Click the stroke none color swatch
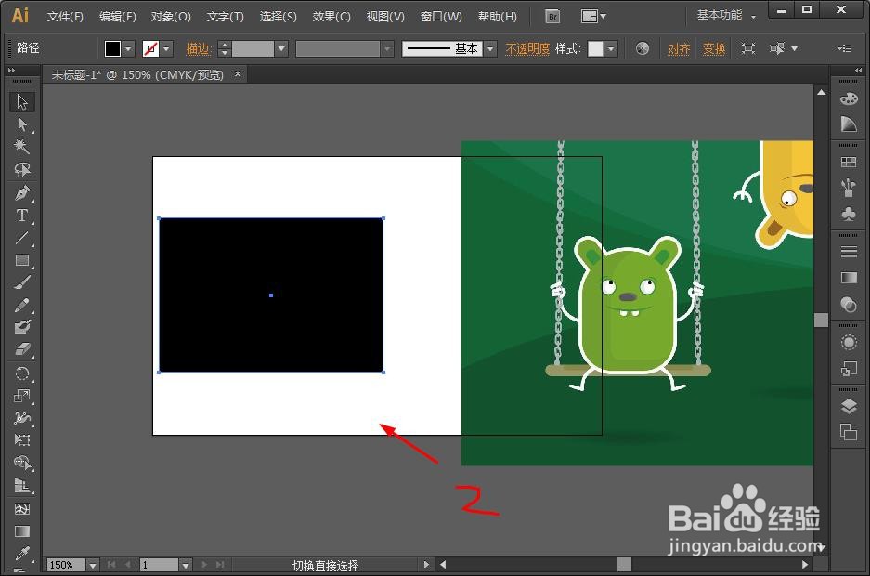 click(150, 49)
